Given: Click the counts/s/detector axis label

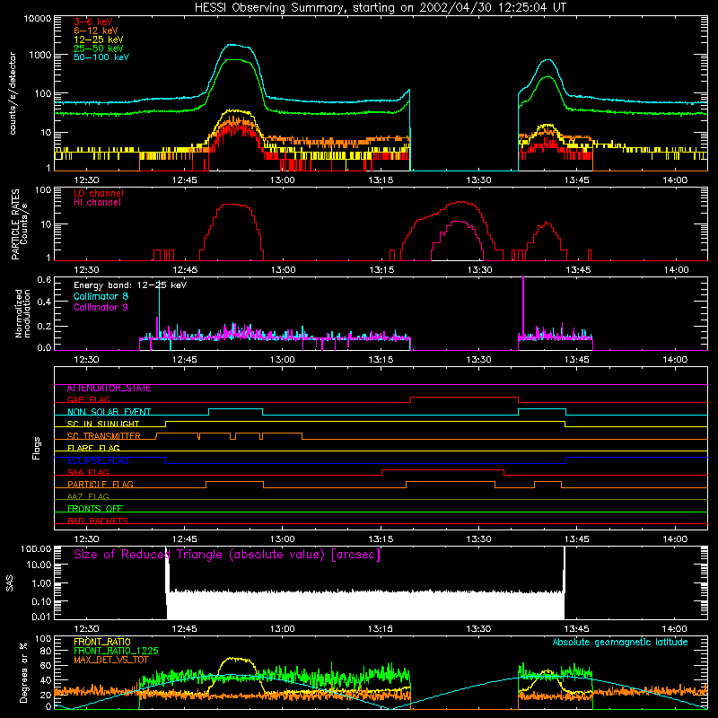Looking at the screenshot, I should pos(13,93).
